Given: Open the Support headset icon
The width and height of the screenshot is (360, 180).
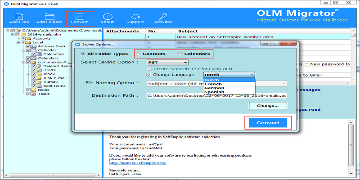Looking at the screenshot, I should [x=135, y=17].
